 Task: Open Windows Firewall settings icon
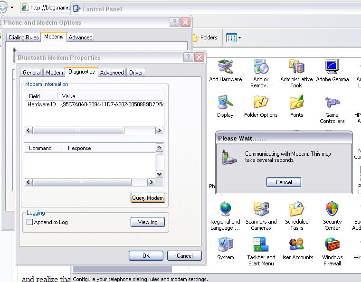(x=332, y=245)
